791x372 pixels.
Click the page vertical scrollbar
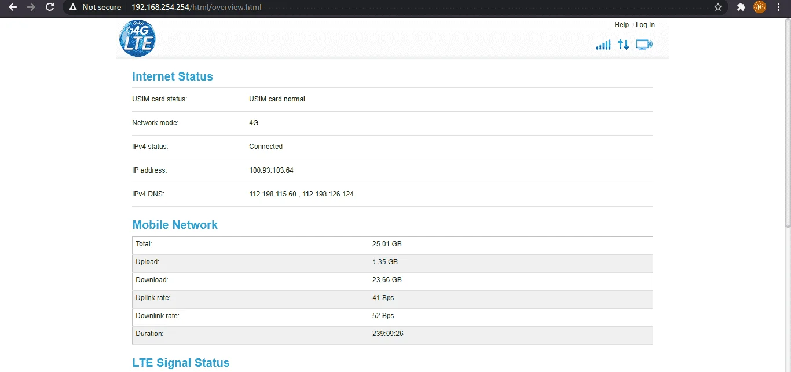pyautogui.click(x=788, y=122)
